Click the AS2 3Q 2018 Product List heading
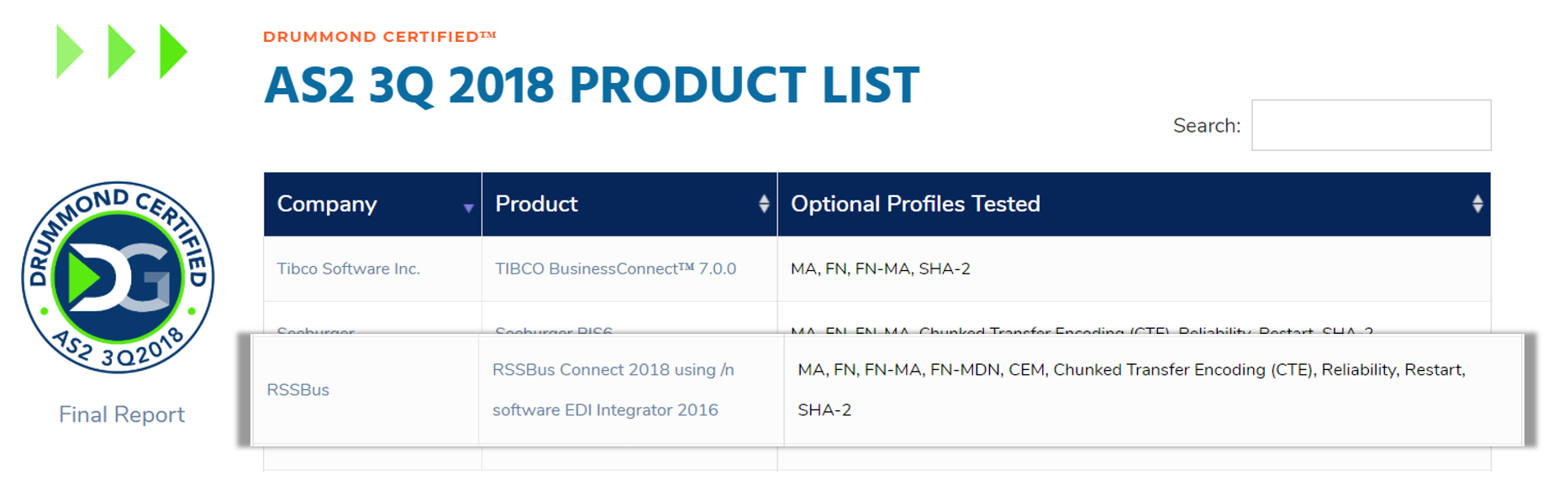Screen dimensions: 1553x495 592,85
